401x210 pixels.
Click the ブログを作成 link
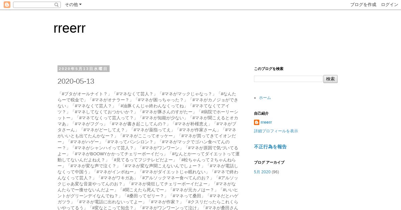(x=363, y=5)
